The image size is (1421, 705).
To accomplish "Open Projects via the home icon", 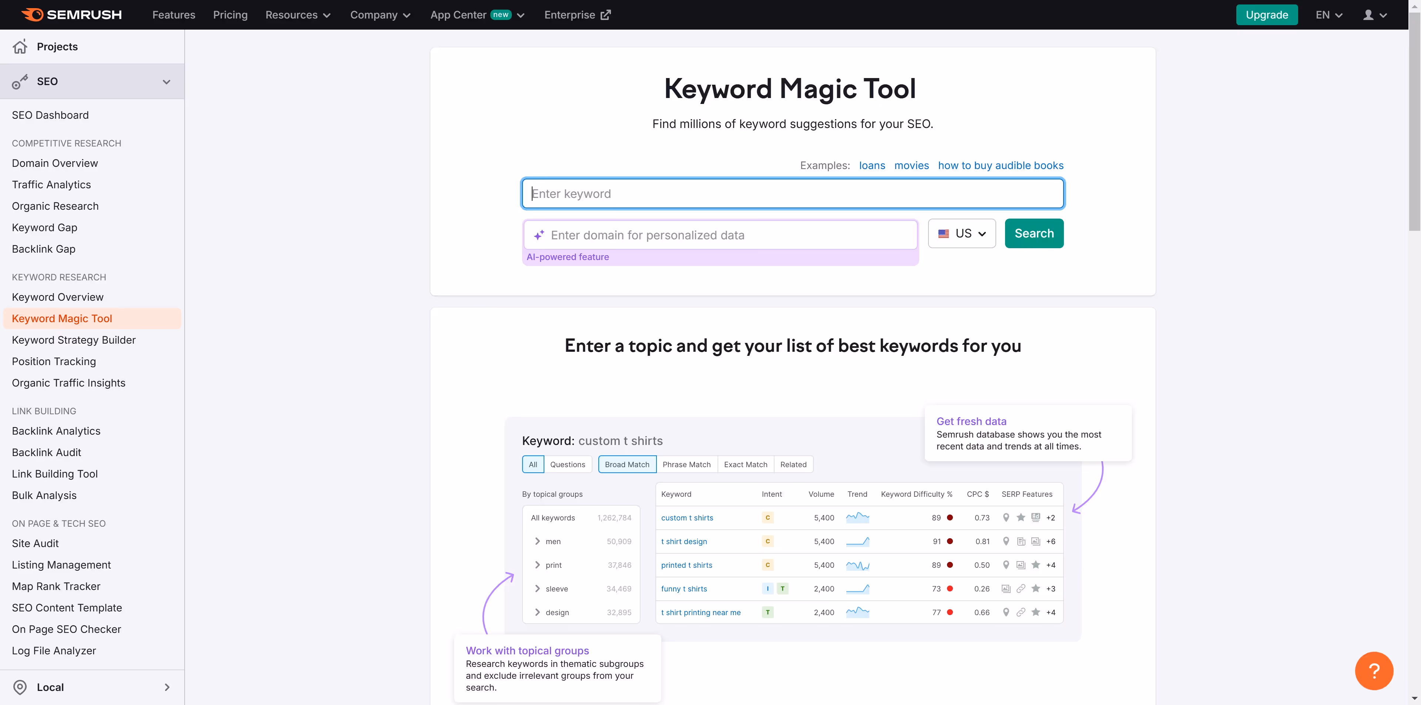I will (x=20, y=46).
